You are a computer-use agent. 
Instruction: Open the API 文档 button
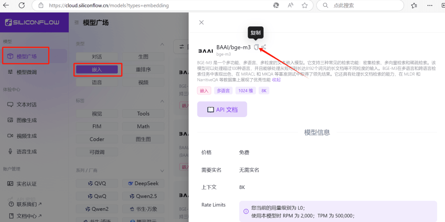222,110
